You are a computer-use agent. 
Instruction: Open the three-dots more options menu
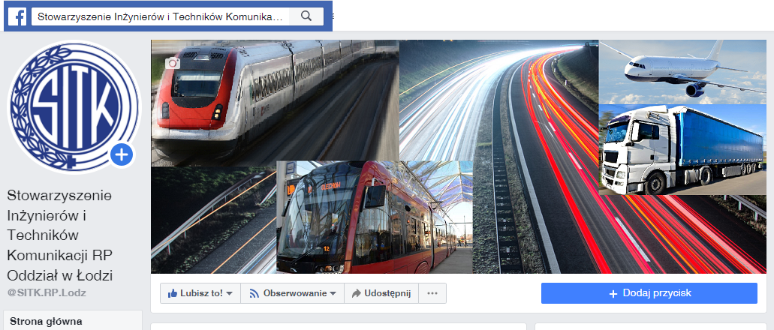(432, 293)
